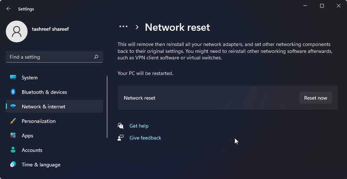Viewport: 347px width, 179px height.
Task: Open the Get help link
Action: click(x=139, y=126)
